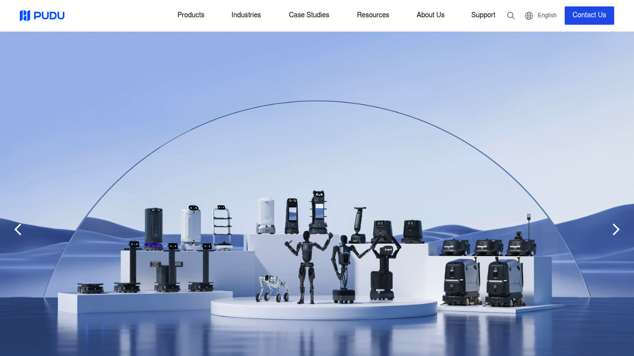634x356 pixels.
Task: Open the search icon in the navbar
Action: point(511,15)
